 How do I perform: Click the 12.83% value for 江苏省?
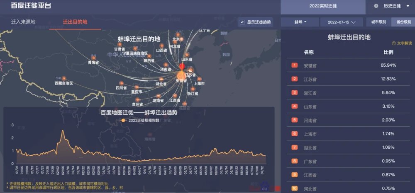click(389, 79)
